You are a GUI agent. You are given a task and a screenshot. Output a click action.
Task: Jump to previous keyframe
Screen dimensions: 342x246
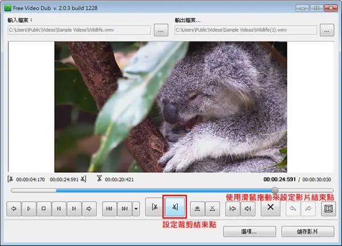point(109,209)
